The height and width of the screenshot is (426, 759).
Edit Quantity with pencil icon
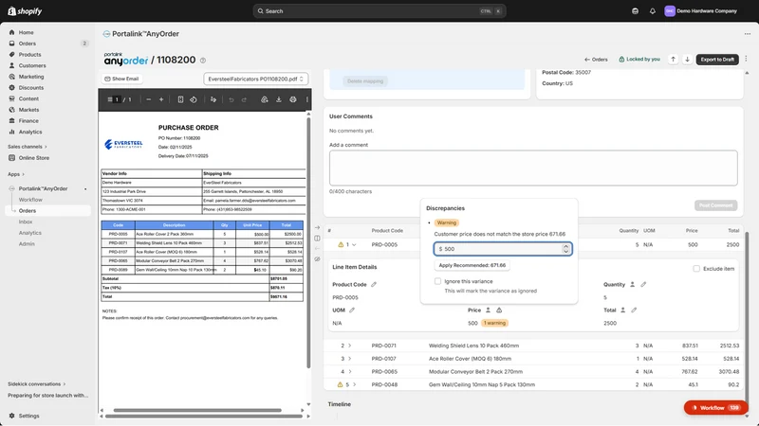coord(643,285)
